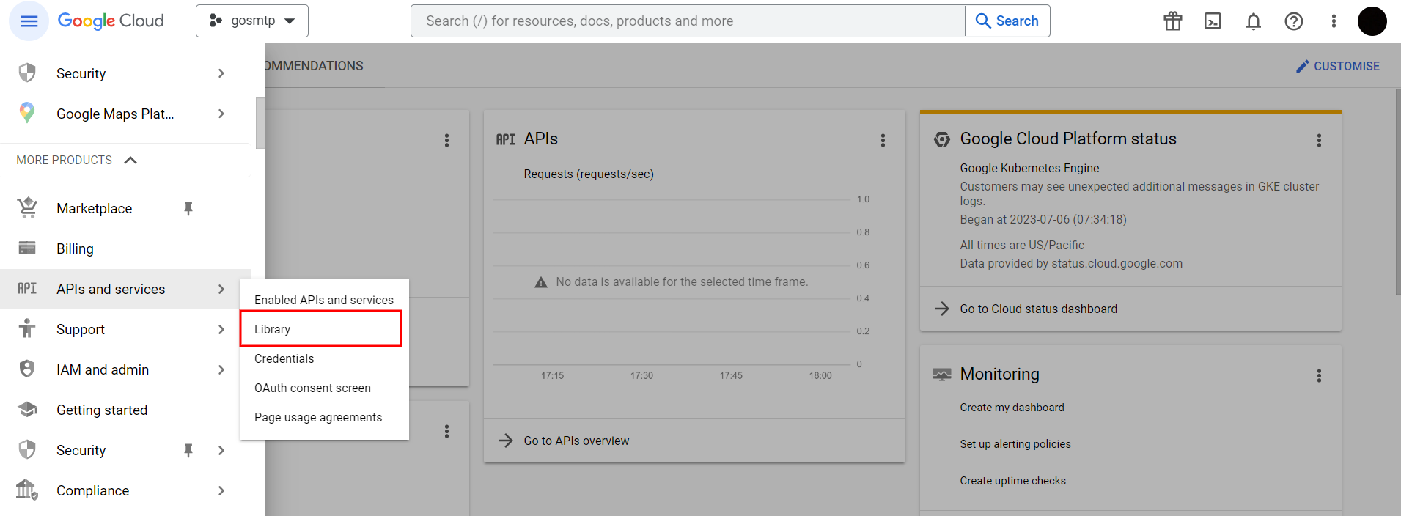This screenshot has width=1401, height=516.
Task: Click the top Security shield icon
Action: pyautogui.click(x=27, y=73)
